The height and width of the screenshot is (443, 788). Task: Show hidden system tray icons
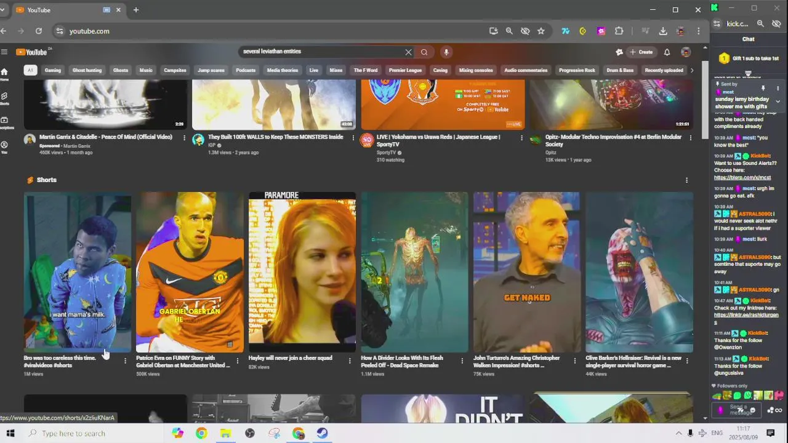tap(678, 433)
